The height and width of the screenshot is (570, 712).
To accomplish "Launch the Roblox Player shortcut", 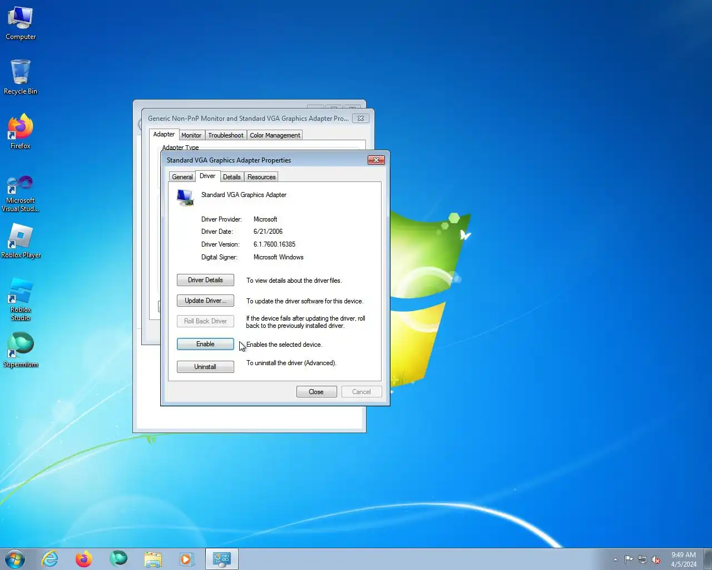I will tap(21, 241).
